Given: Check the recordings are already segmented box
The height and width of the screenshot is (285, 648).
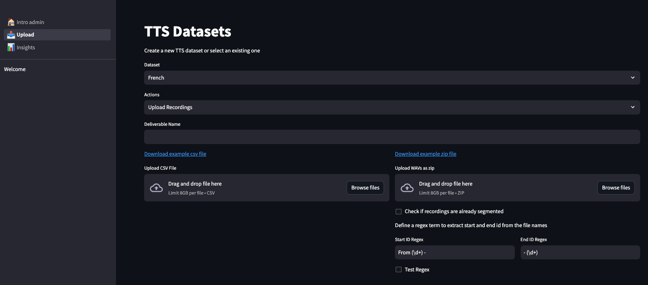Looking at the screenshot, I should coord(398,212).
